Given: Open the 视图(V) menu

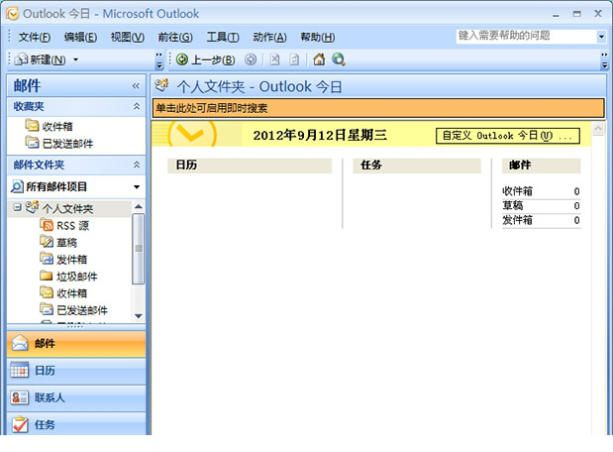Looking at the screenshot, I should [128, 38].
